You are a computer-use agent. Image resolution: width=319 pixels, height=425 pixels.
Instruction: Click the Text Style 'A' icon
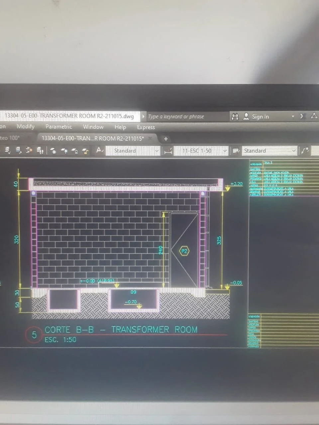coord(100,150)
